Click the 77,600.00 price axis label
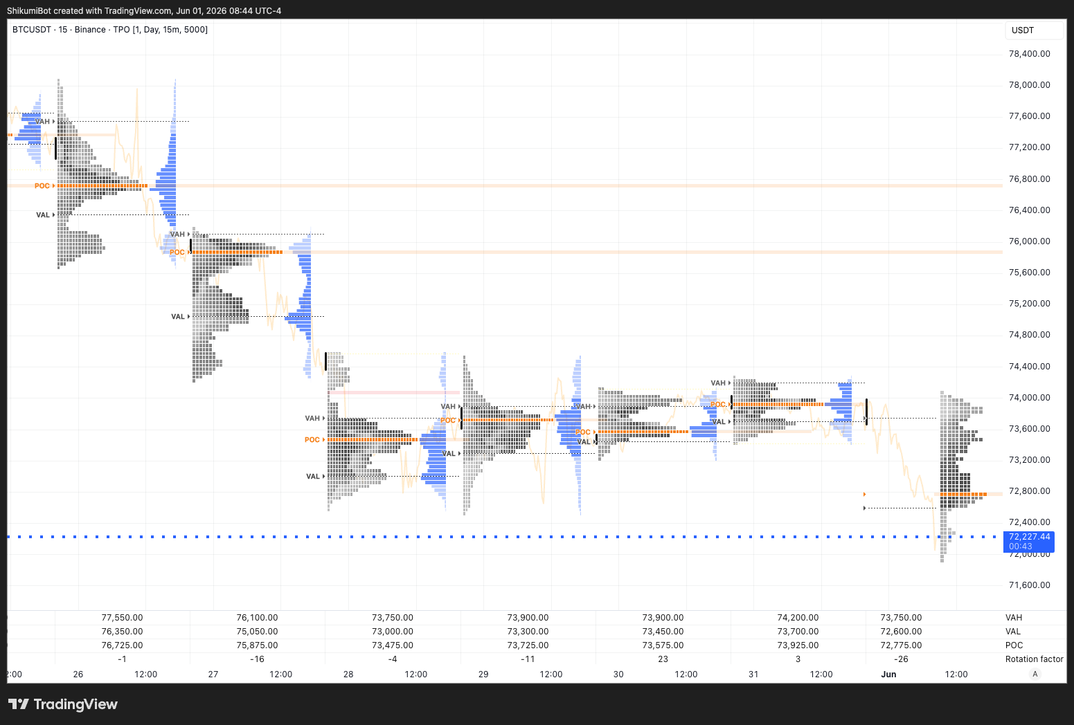The height and width of the screenshot is (725, 1074). click(x=1029, y=116)
